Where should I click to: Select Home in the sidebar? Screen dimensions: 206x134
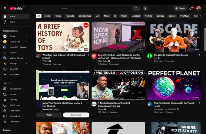tap(15, 16)
